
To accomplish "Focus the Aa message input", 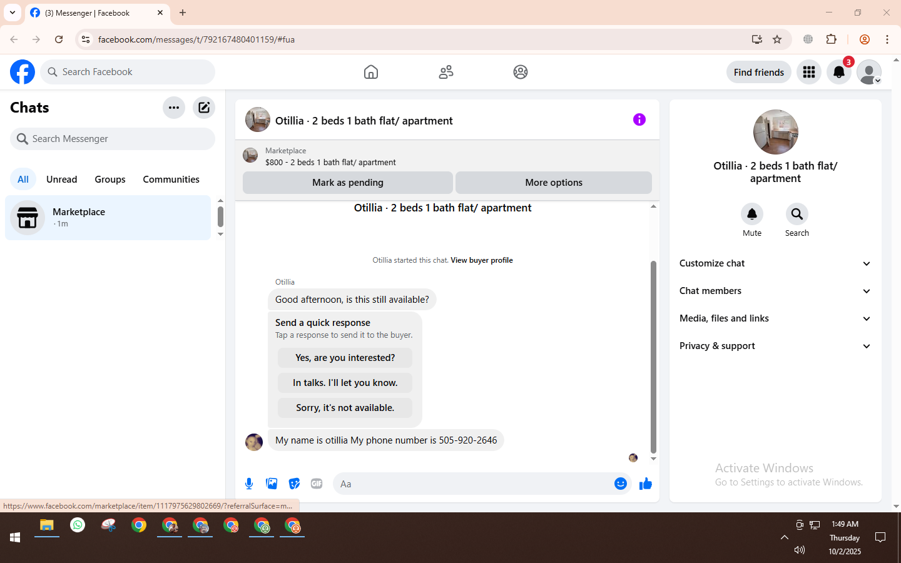I will pos(474,484).
